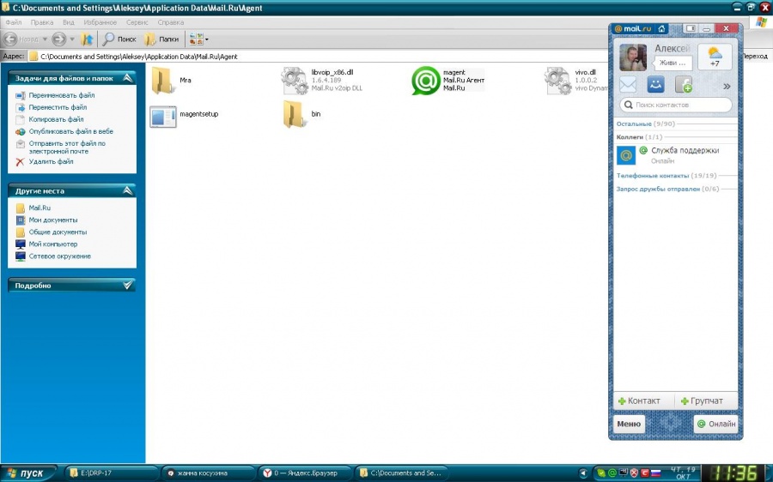This screenshot has width=773, height=482.
Task: Click the Переход go button
Action: [754, 57]
